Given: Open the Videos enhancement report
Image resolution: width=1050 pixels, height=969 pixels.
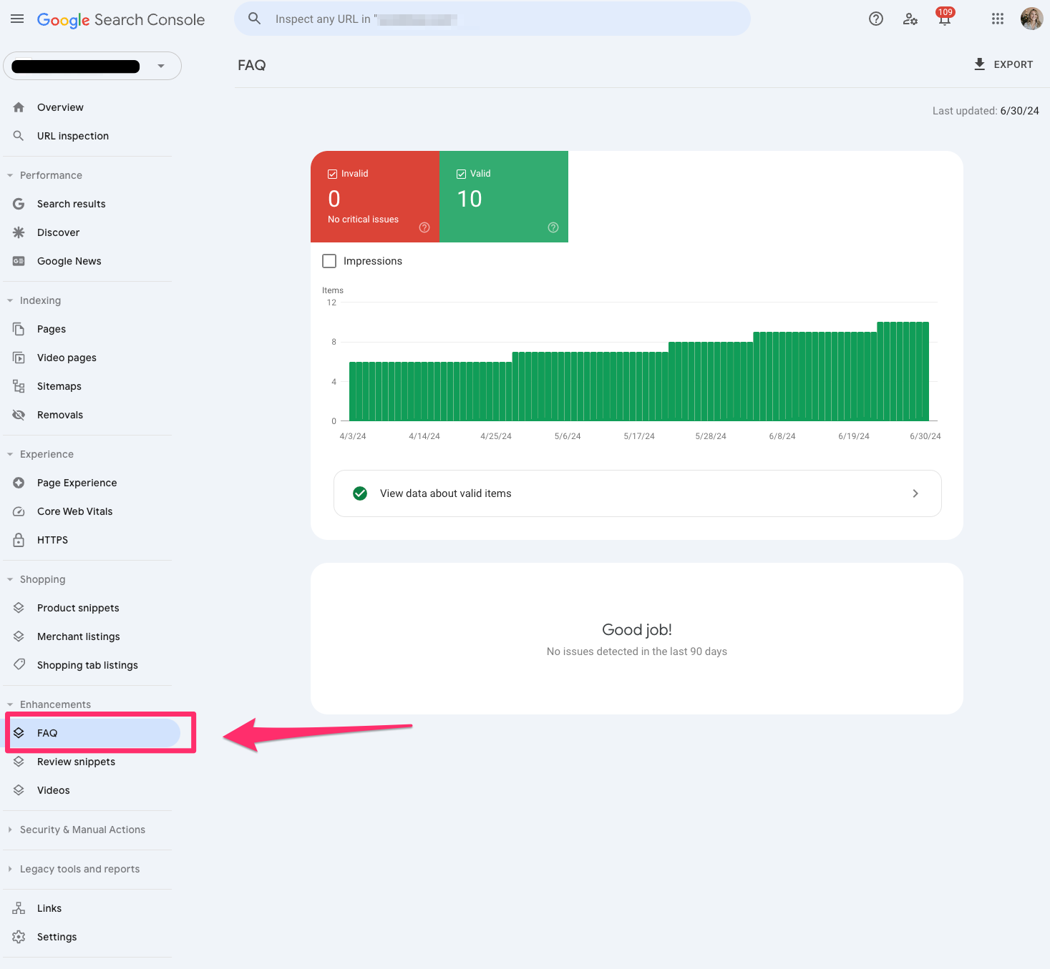Looking at the screenshot, I should click(x=92, y=790).
